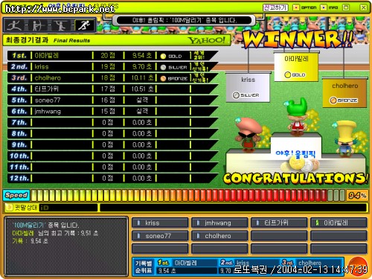Viewport: 372px width, 279px height.
Task: Select player slot 아마빌레
Action: tap(339, 223)
